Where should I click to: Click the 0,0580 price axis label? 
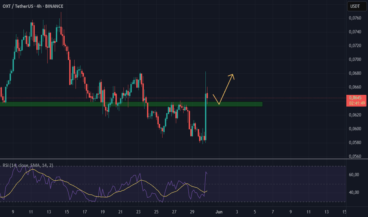355,142
